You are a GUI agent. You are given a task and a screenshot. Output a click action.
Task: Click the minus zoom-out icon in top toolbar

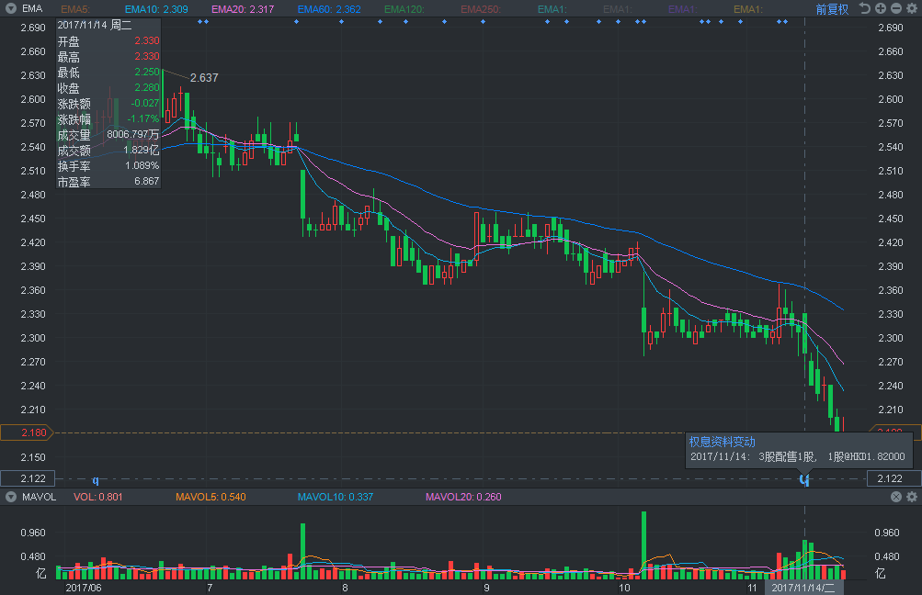point(896,8)
